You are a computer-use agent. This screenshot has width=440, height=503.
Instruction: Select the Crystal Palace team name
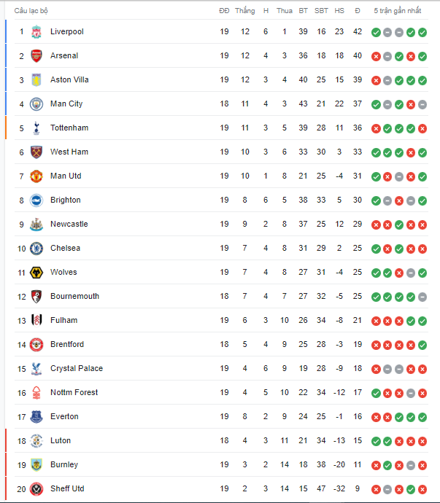77,369
